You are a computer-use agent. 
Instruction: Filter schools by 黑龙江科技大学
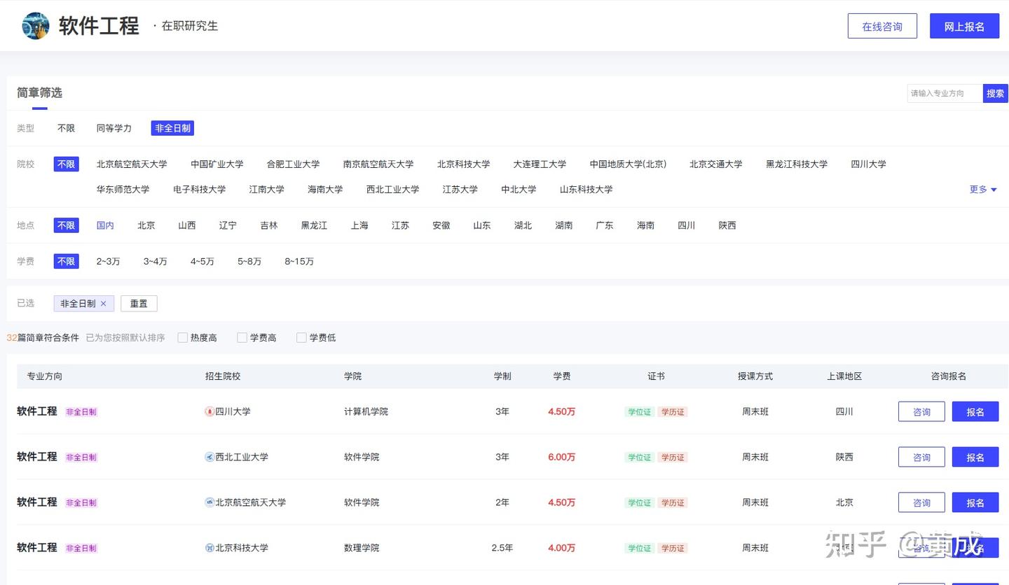coord(797,164)
